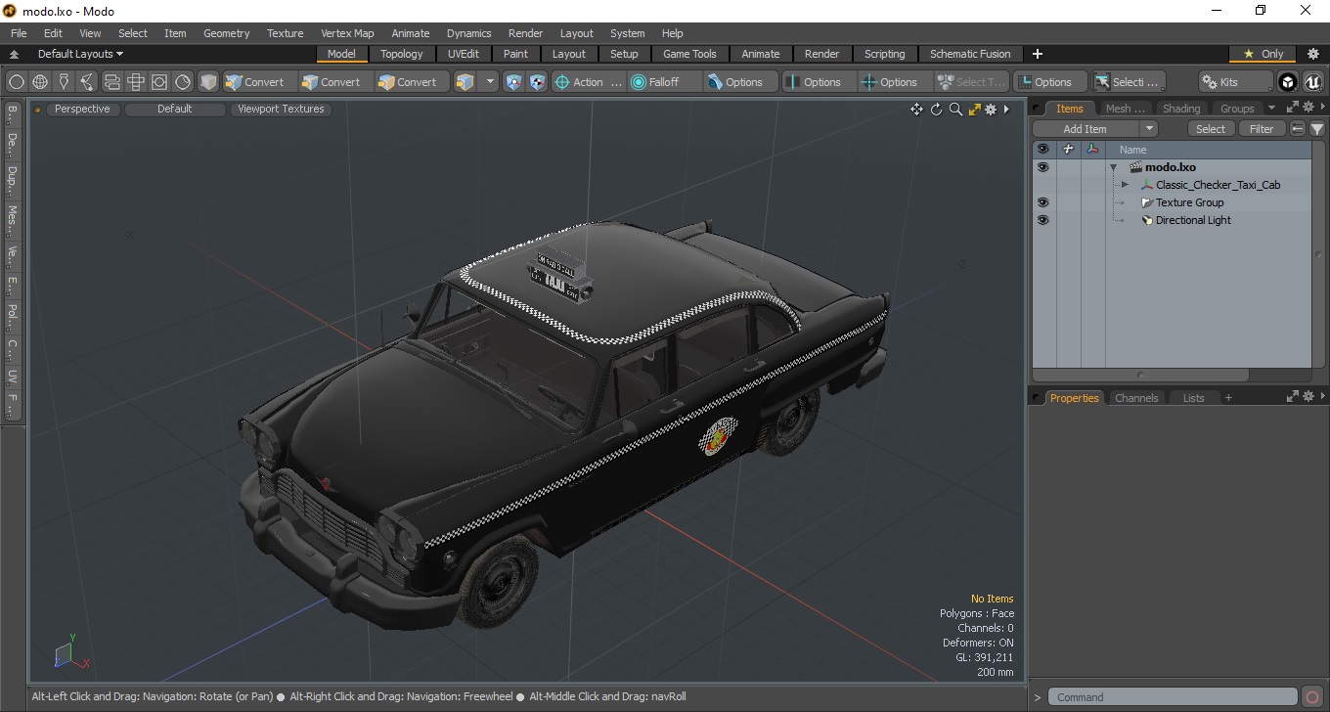This screenshot has width=1330, height=712.
Task: Open the Default Layouts dropdown
Action: click(81, 54)
